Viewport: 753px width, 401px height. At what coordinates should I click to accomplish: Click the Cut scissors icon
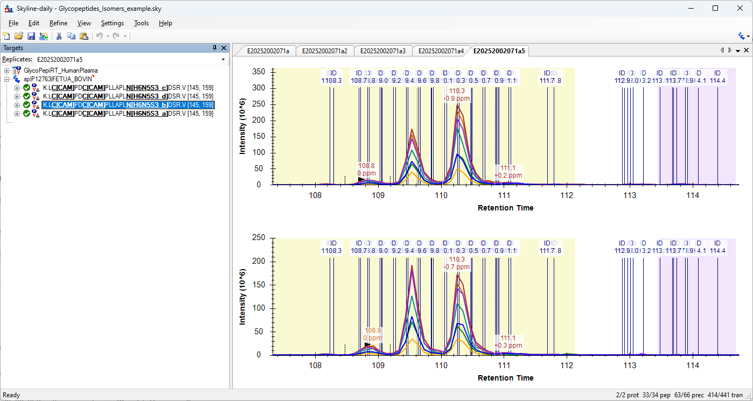[x=59, y=36]
